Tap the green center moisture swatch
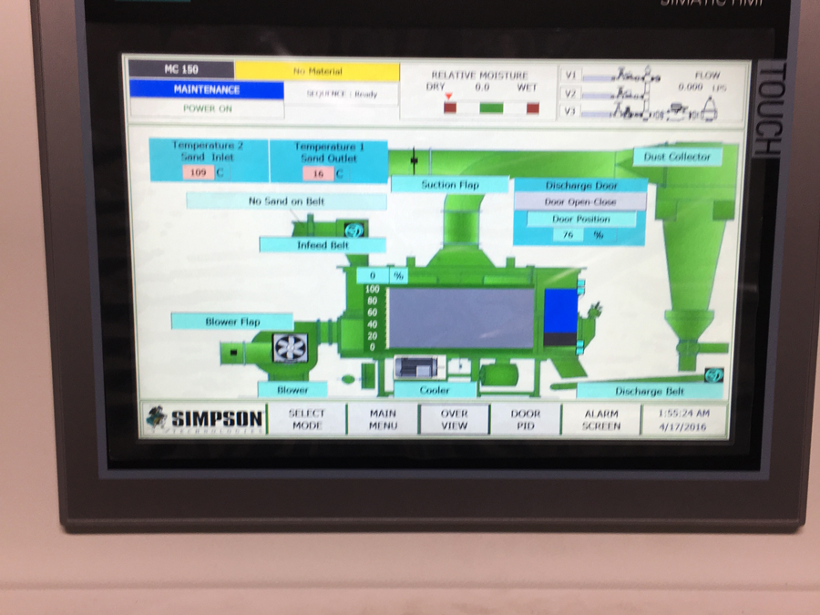 (x=491, y=108)
